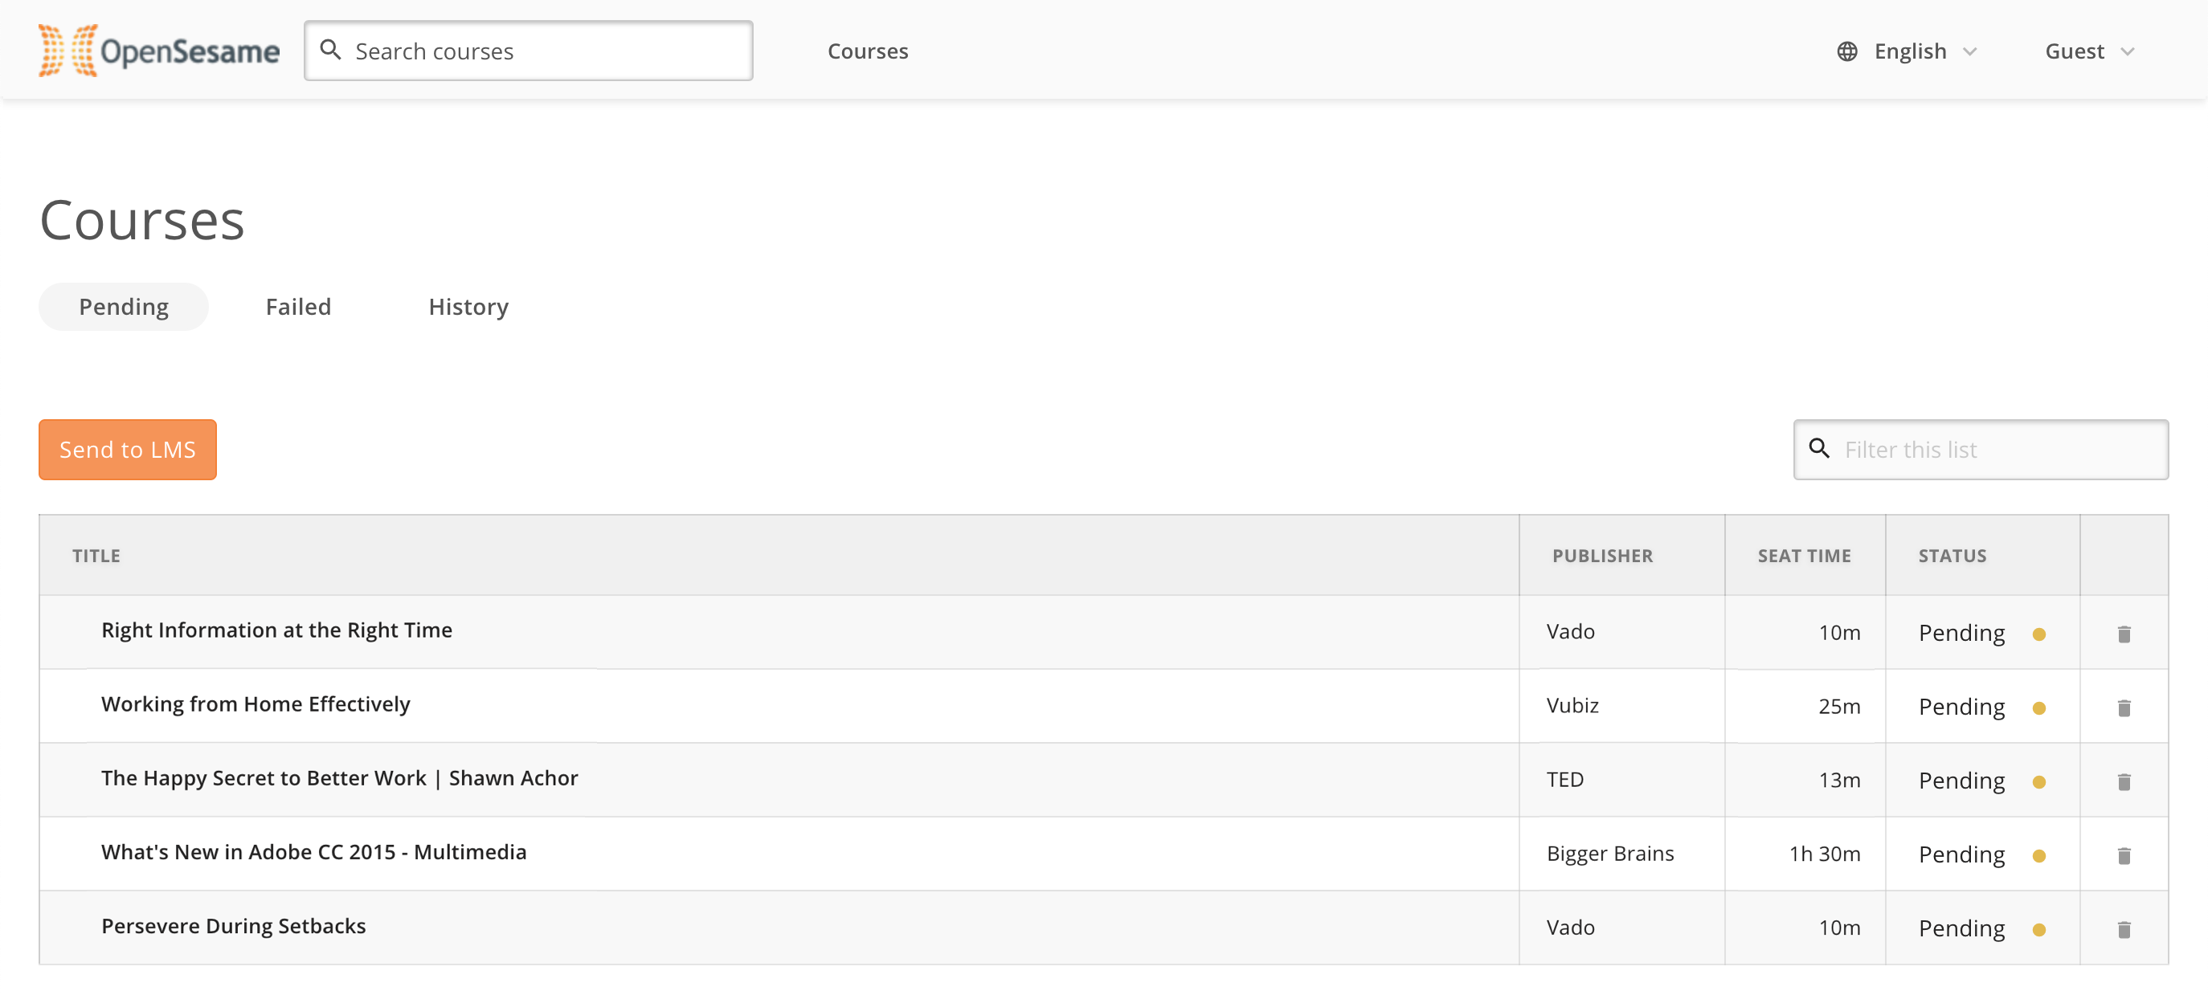Click the 25m seat time value
Viewport: 2208px width, 995px height.
tap(1839, 705)
